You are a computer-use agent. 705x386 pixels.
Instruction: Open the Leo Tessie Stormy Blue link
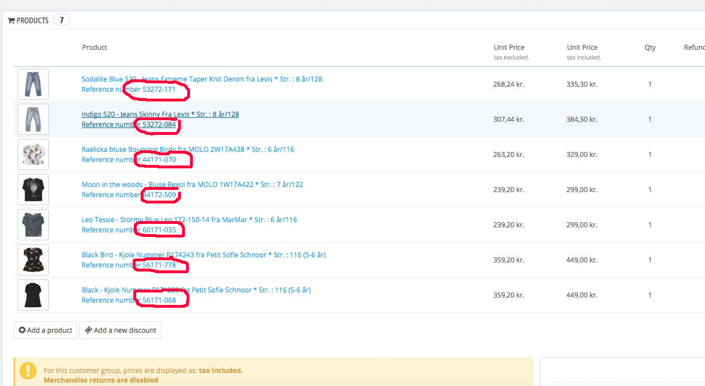pyautogui.click(x=189, y=220)
